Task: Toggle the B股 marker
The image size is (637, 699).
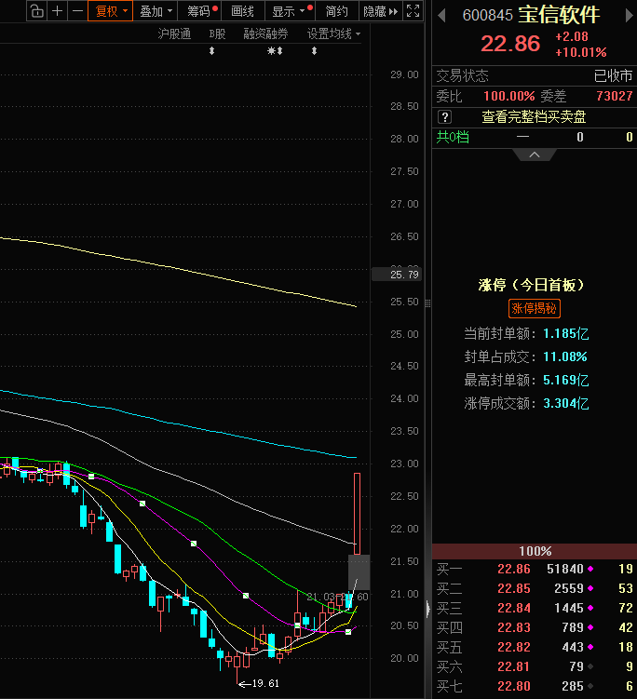Action: (x=217, y=34)
